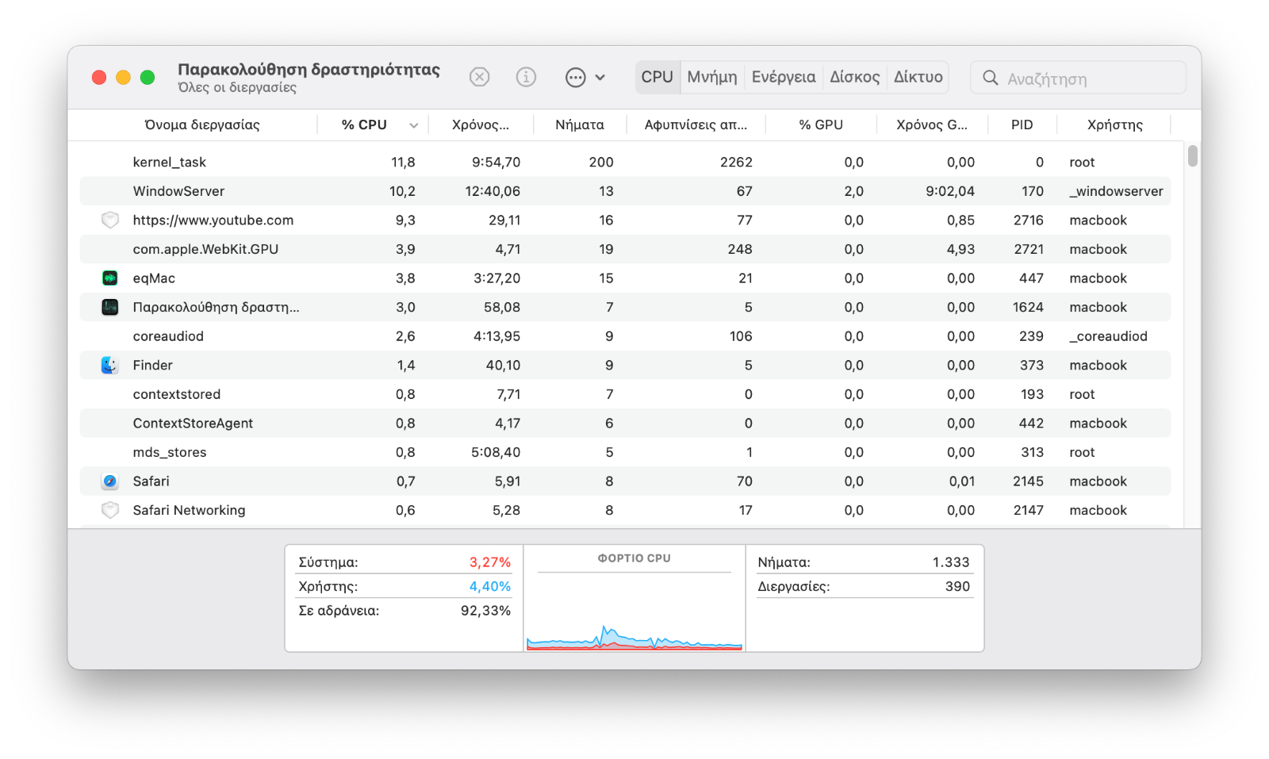Click the ΦΟΡΤΙΟ CPU load graph
The width and height of the screenshot is (1269, 759).
[x=634, y=611]
